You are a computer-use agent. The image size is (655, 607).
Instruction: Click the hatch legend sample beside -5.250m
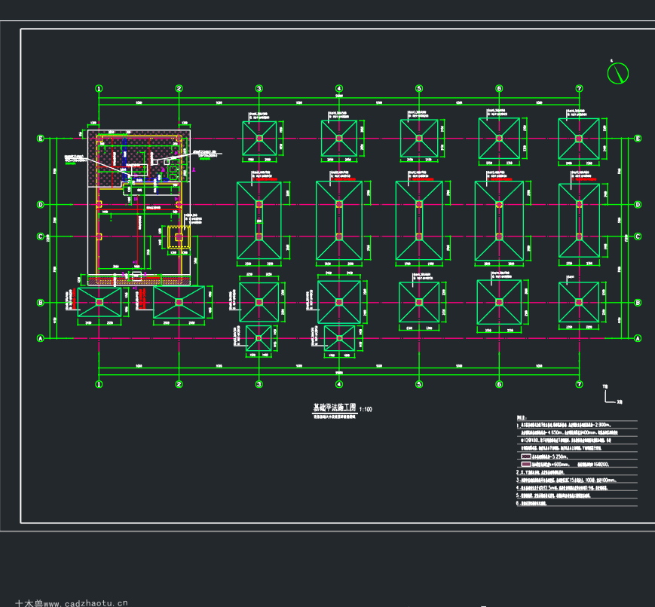coord(526,456)
